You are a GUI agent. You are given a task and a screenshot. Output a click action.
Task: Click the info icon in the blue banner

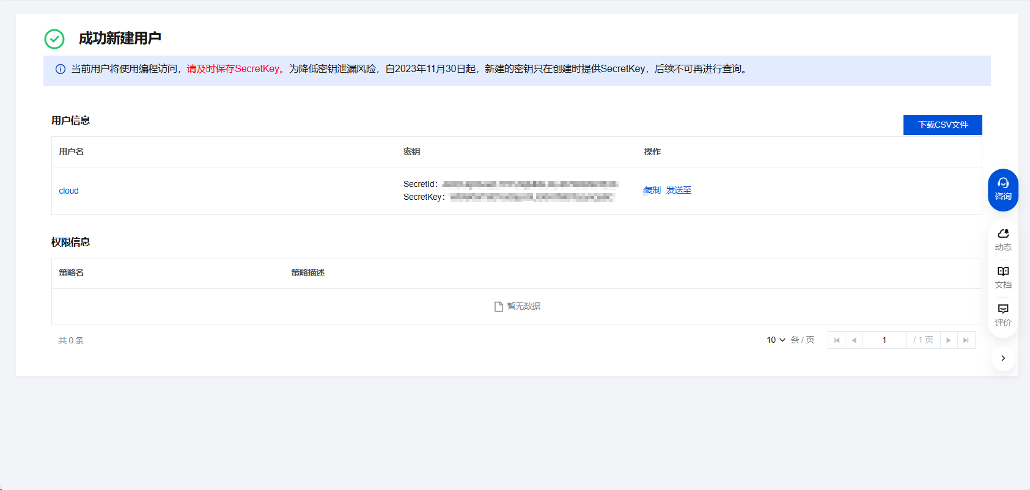tap(61, 69)
